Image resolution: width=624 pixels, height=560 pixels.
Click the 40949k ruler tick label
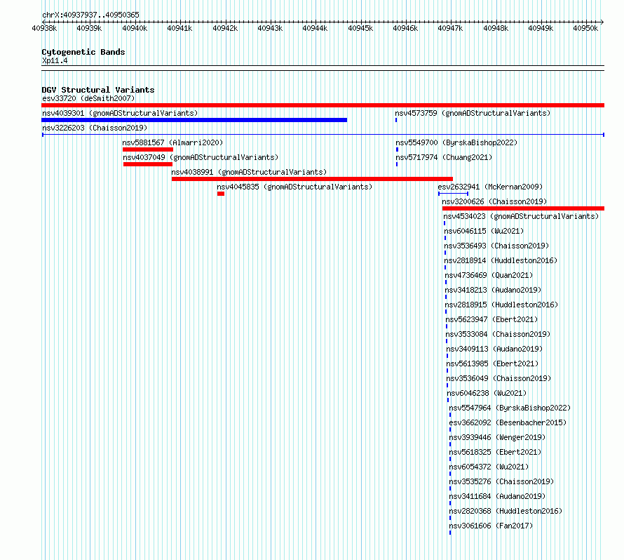[541, 28]
